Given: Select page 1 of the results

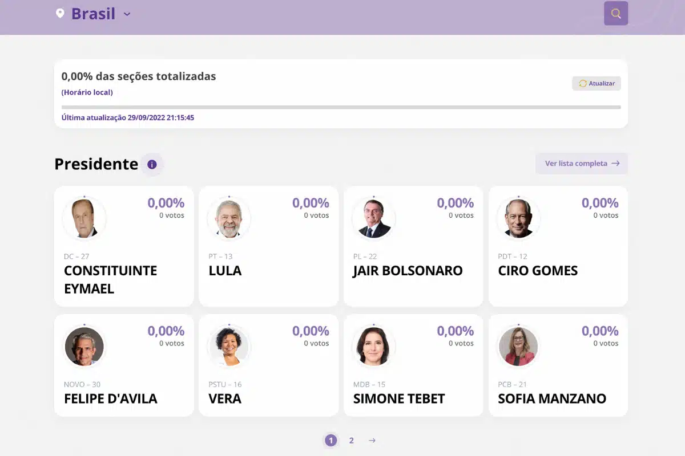Looking at the screenshot, I should click(x=331, y=440).
